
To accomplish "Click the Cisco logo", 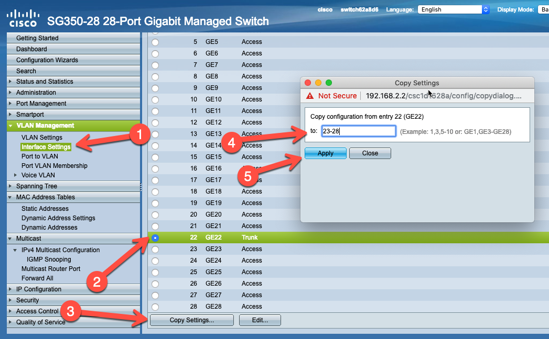I will click(x=23, y=18).
